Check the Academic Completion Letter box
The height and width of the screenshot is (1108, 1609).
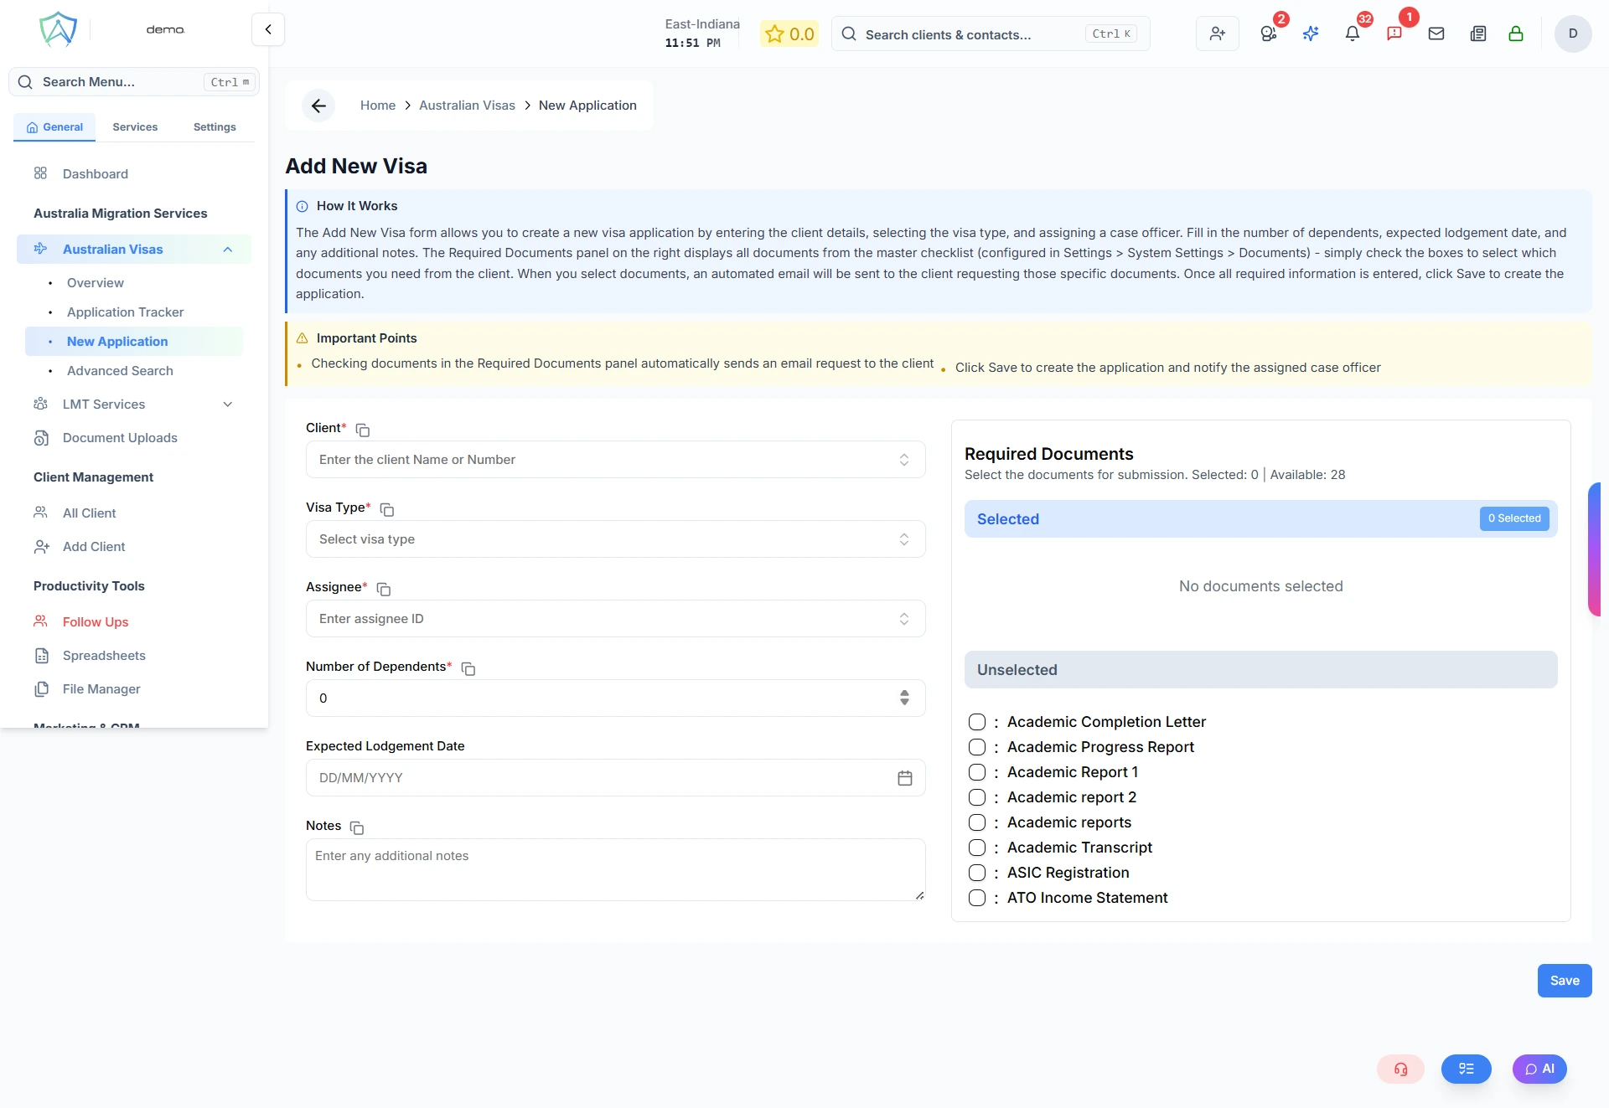coord(976,722)
